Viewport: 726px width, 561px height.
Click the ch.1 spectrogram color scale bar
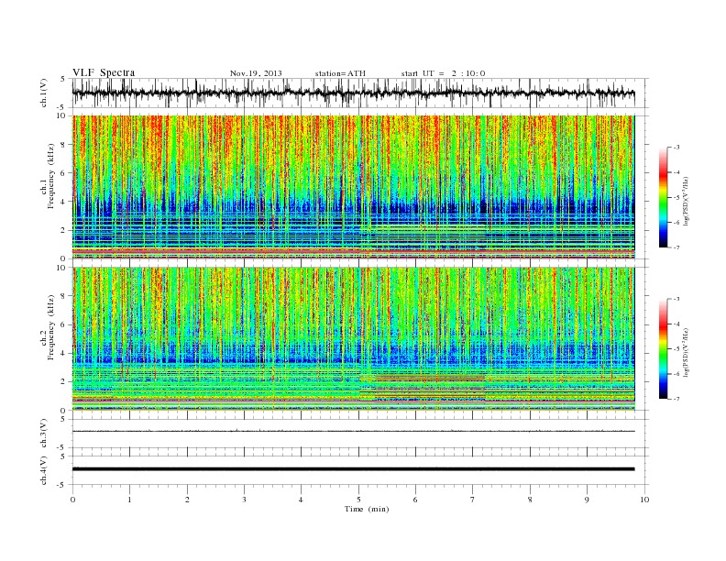pyautogui.click(x=663, y=197)
